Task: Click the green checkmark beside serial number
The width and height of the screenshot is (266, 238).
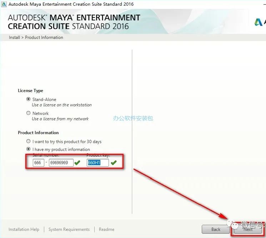Action: tap(77, 163)
